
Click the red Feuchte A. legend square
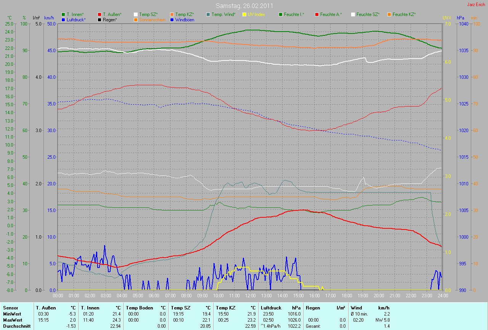[317, 14]
